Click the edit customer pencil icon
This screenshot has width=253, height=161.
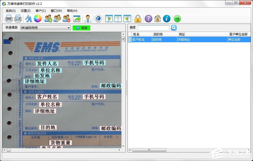click(x=57, y=19)
